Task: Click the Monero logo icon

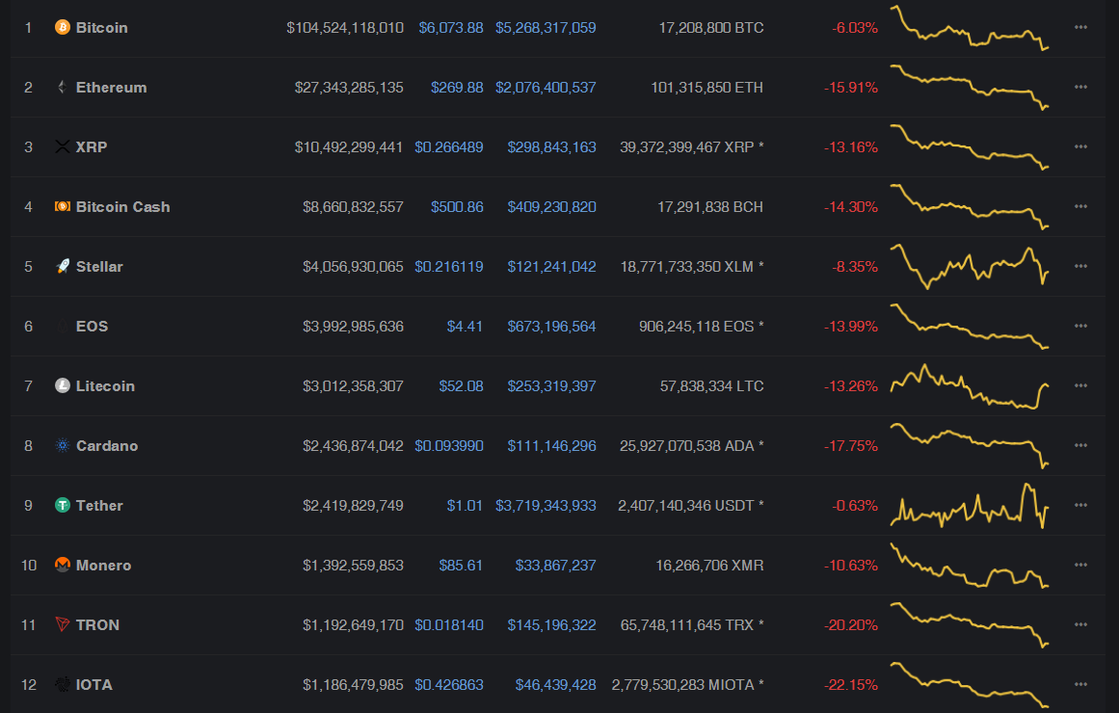Action: click(x=63, y=565)
